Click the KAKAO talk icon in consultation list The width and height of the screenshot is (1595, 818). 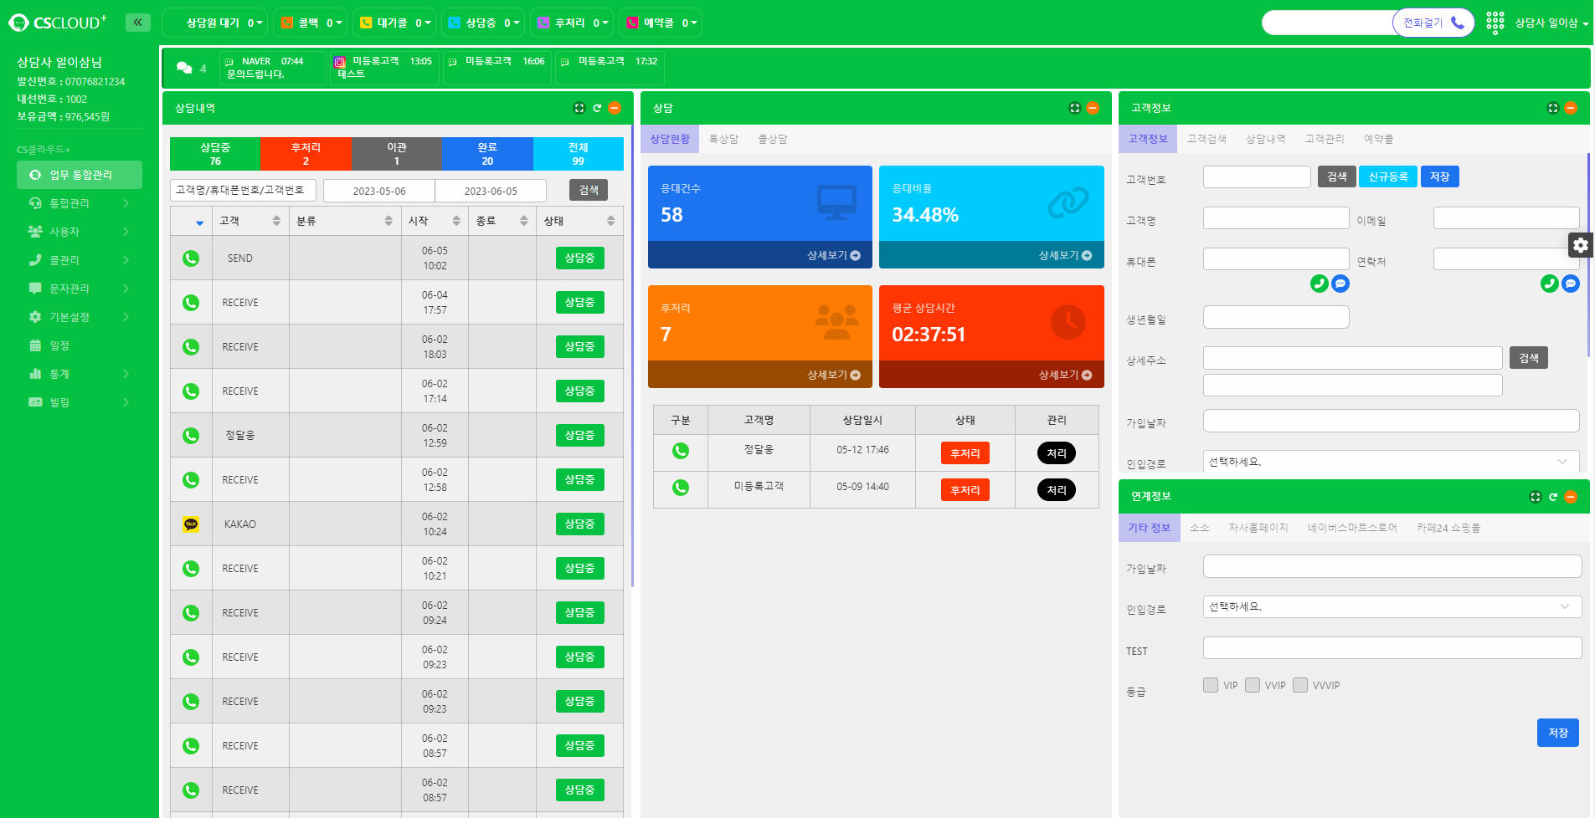click(x=191, y=524)
